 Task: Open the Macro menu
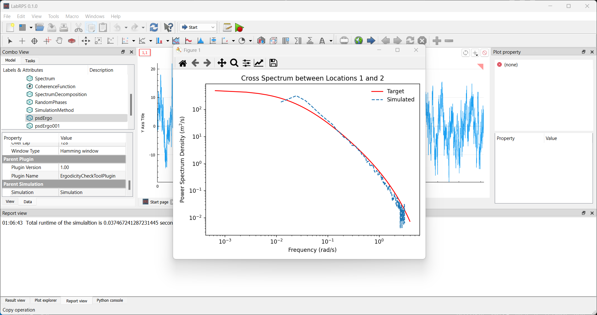72,16
